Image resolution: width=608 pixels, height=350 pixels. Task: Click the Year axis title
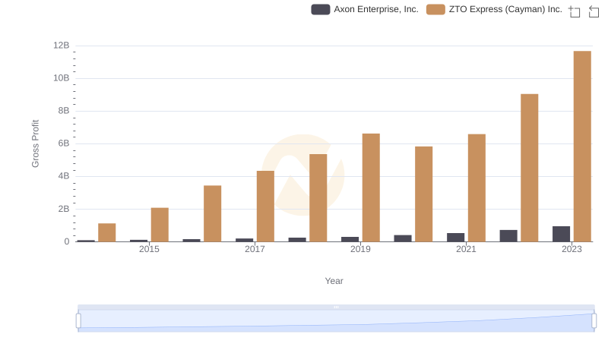coord(334,281)
